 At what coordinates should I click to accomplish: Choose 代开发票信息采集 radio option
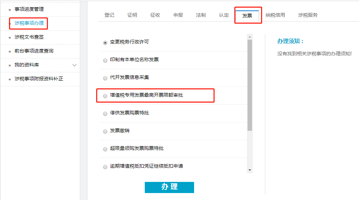pyautogui.click(x=105, y=78)
